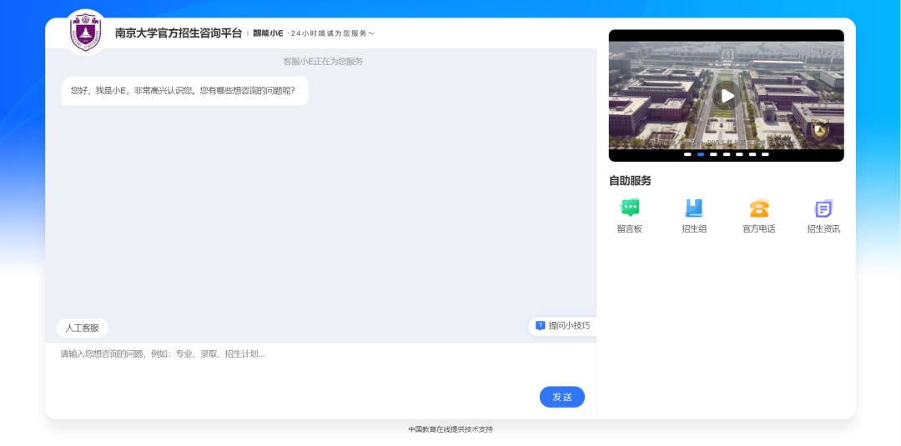Select the fifth carousel indicator dot

click(739, 154)
